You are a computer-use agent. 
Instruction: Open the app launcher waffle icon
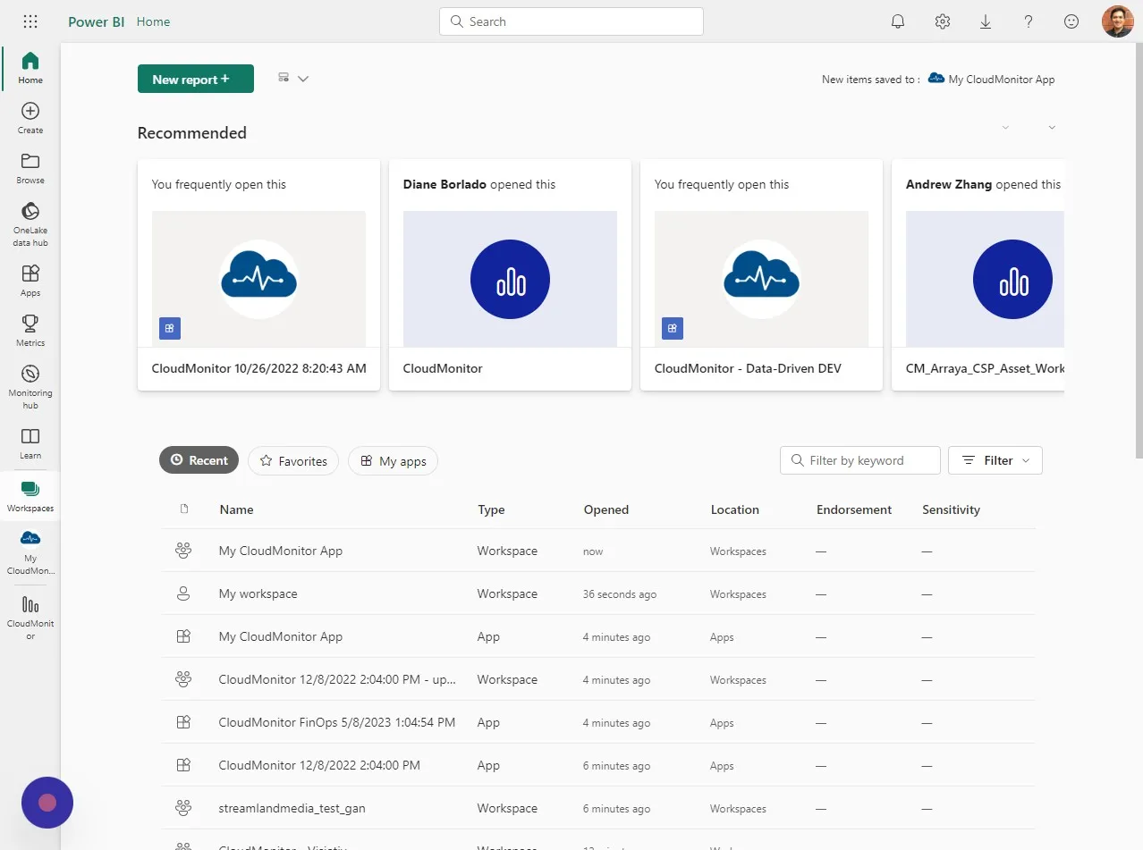pyautogui.click(x=30, y=21)
